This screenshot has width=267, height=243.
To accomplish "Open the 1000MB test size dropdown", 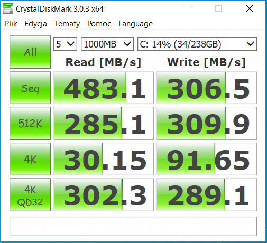I will coord(107,44).
